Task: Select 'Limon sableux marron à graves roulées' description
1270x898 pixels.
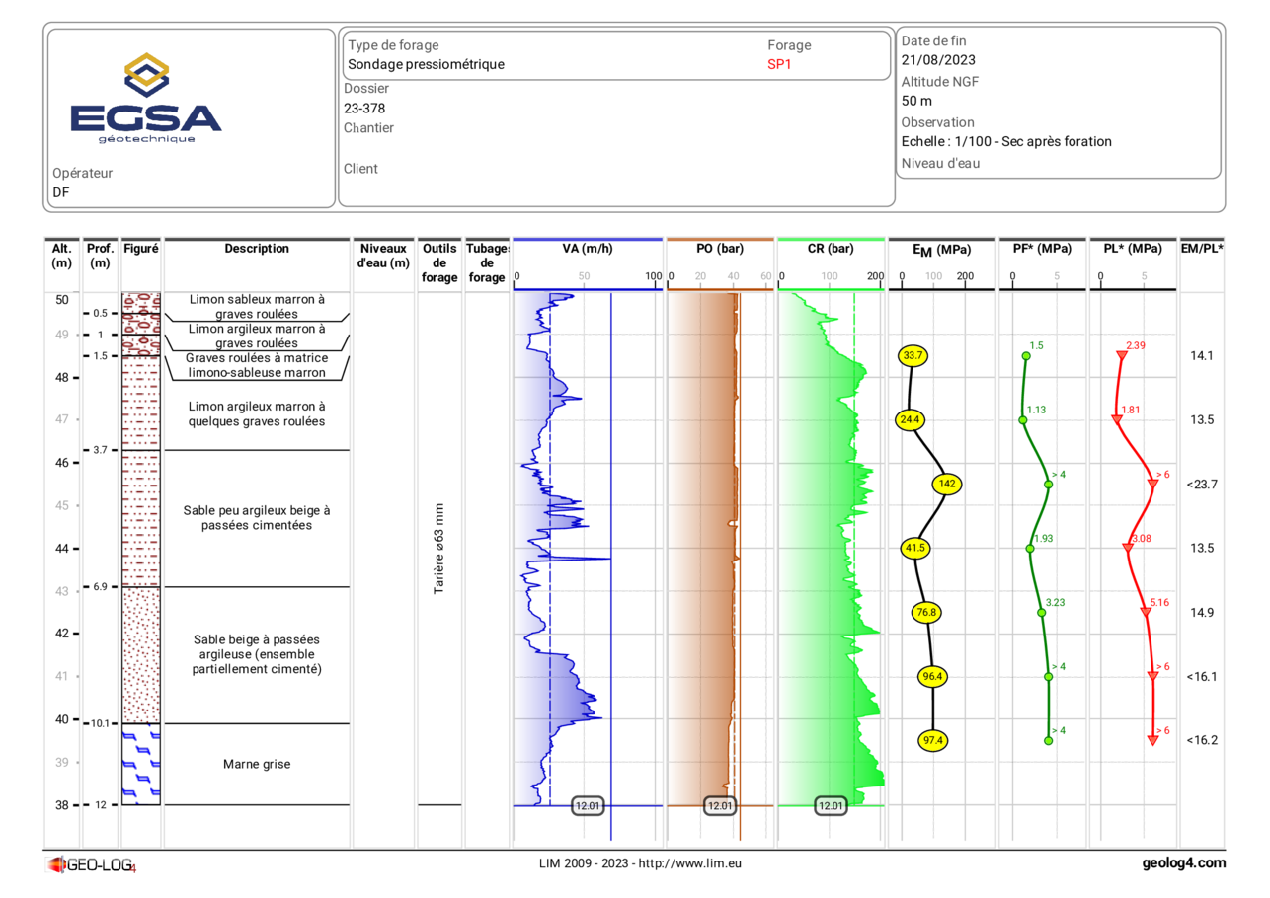Action: click(257, 307)
